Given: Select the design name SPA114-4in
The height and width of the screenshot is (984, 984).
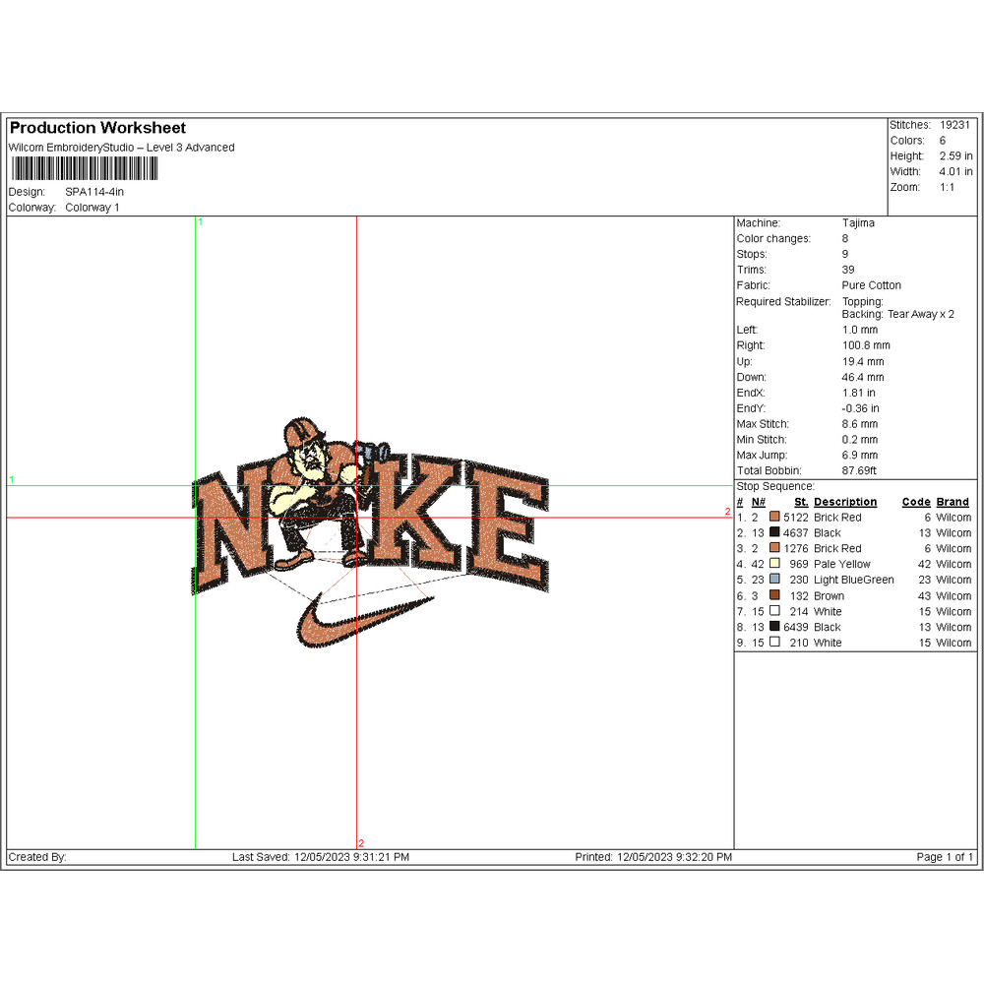Looking at the screenshot, I should pyautogui.click(x=94, y=192).
